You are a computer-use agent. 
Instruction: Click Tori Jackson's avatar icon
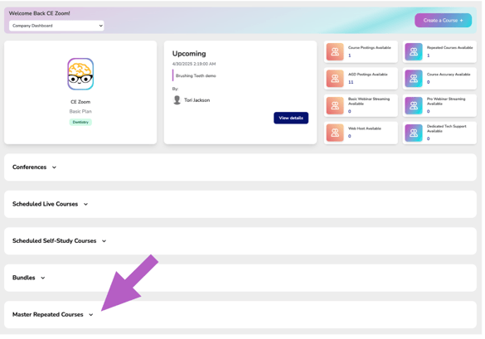(177, 100)
